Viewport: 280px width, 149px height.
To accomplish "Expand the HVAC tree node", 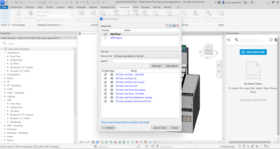I will click(x=5, y=89).
